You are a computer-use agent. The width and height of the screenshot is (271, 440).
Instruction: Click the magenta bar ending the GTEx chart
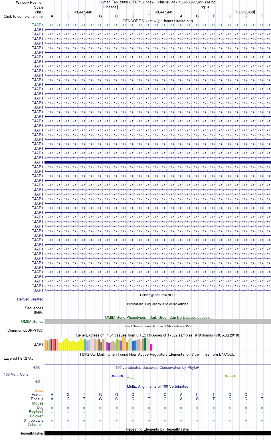point(151,347)
